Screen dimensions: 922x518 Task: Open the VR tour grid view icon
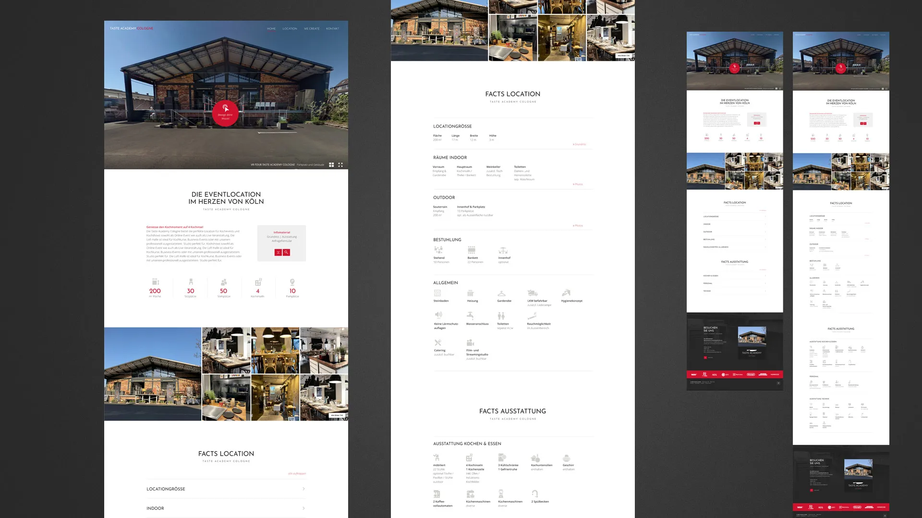(331, 165)
